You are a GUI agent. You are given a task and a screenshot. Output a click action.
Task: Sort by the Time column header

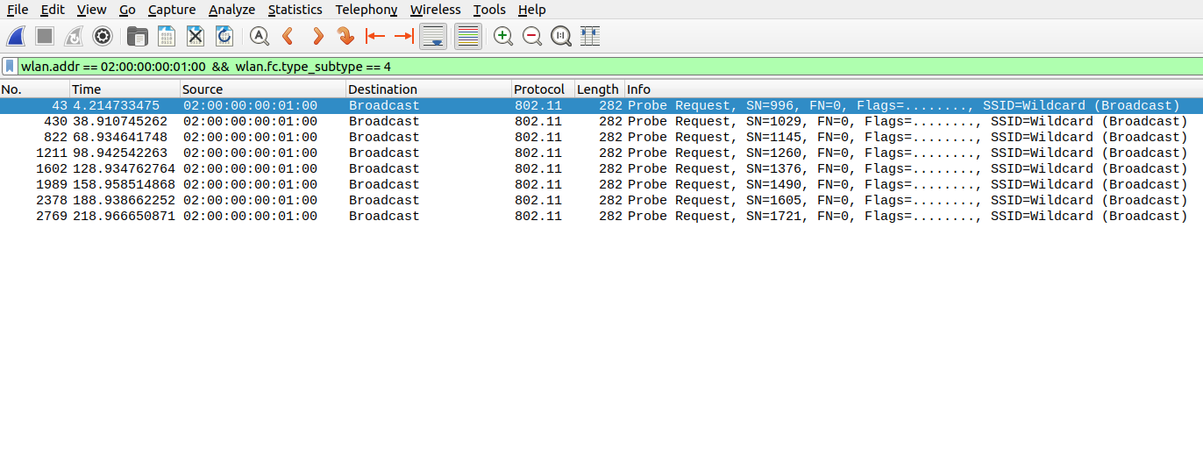coord(123,89)
